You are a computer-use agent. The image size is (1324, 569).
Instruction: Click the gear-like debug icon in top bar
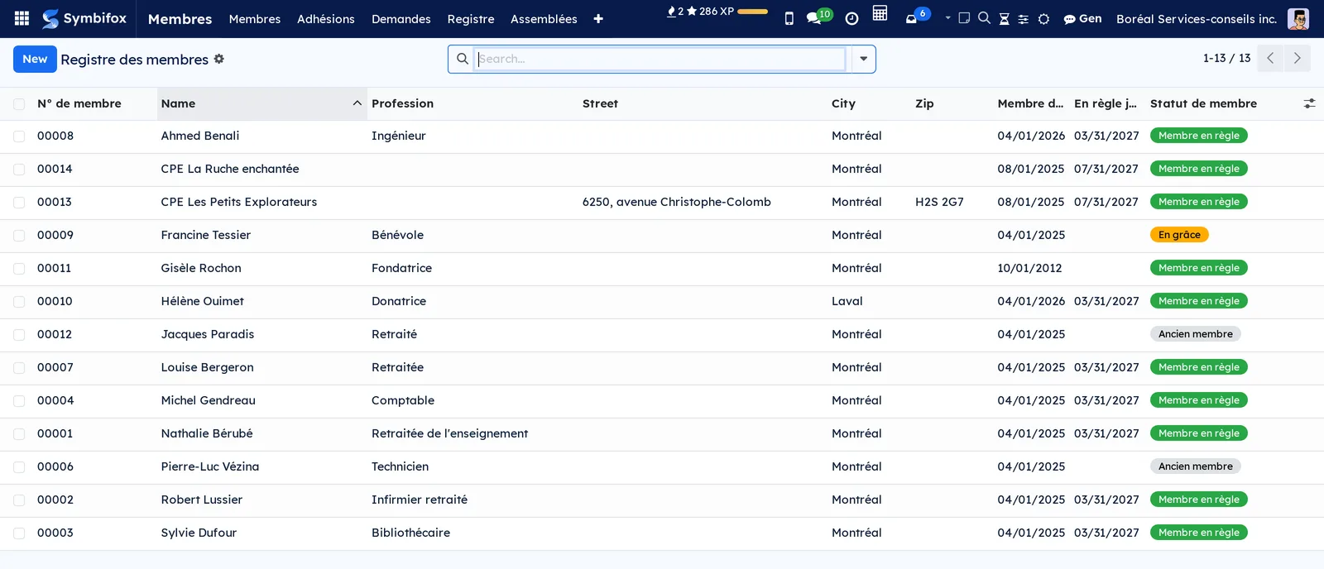click(x=1044, y=19)
